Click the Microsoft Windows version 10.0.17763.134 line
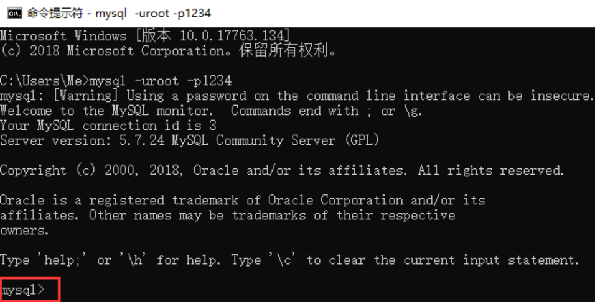The image size is (595, 302). [145, 36]
